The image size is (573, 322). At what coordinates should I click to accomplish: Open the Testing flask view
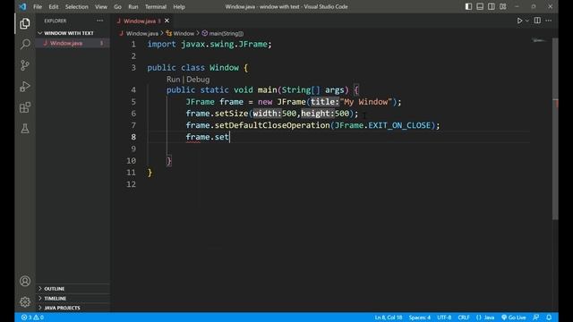25,129
